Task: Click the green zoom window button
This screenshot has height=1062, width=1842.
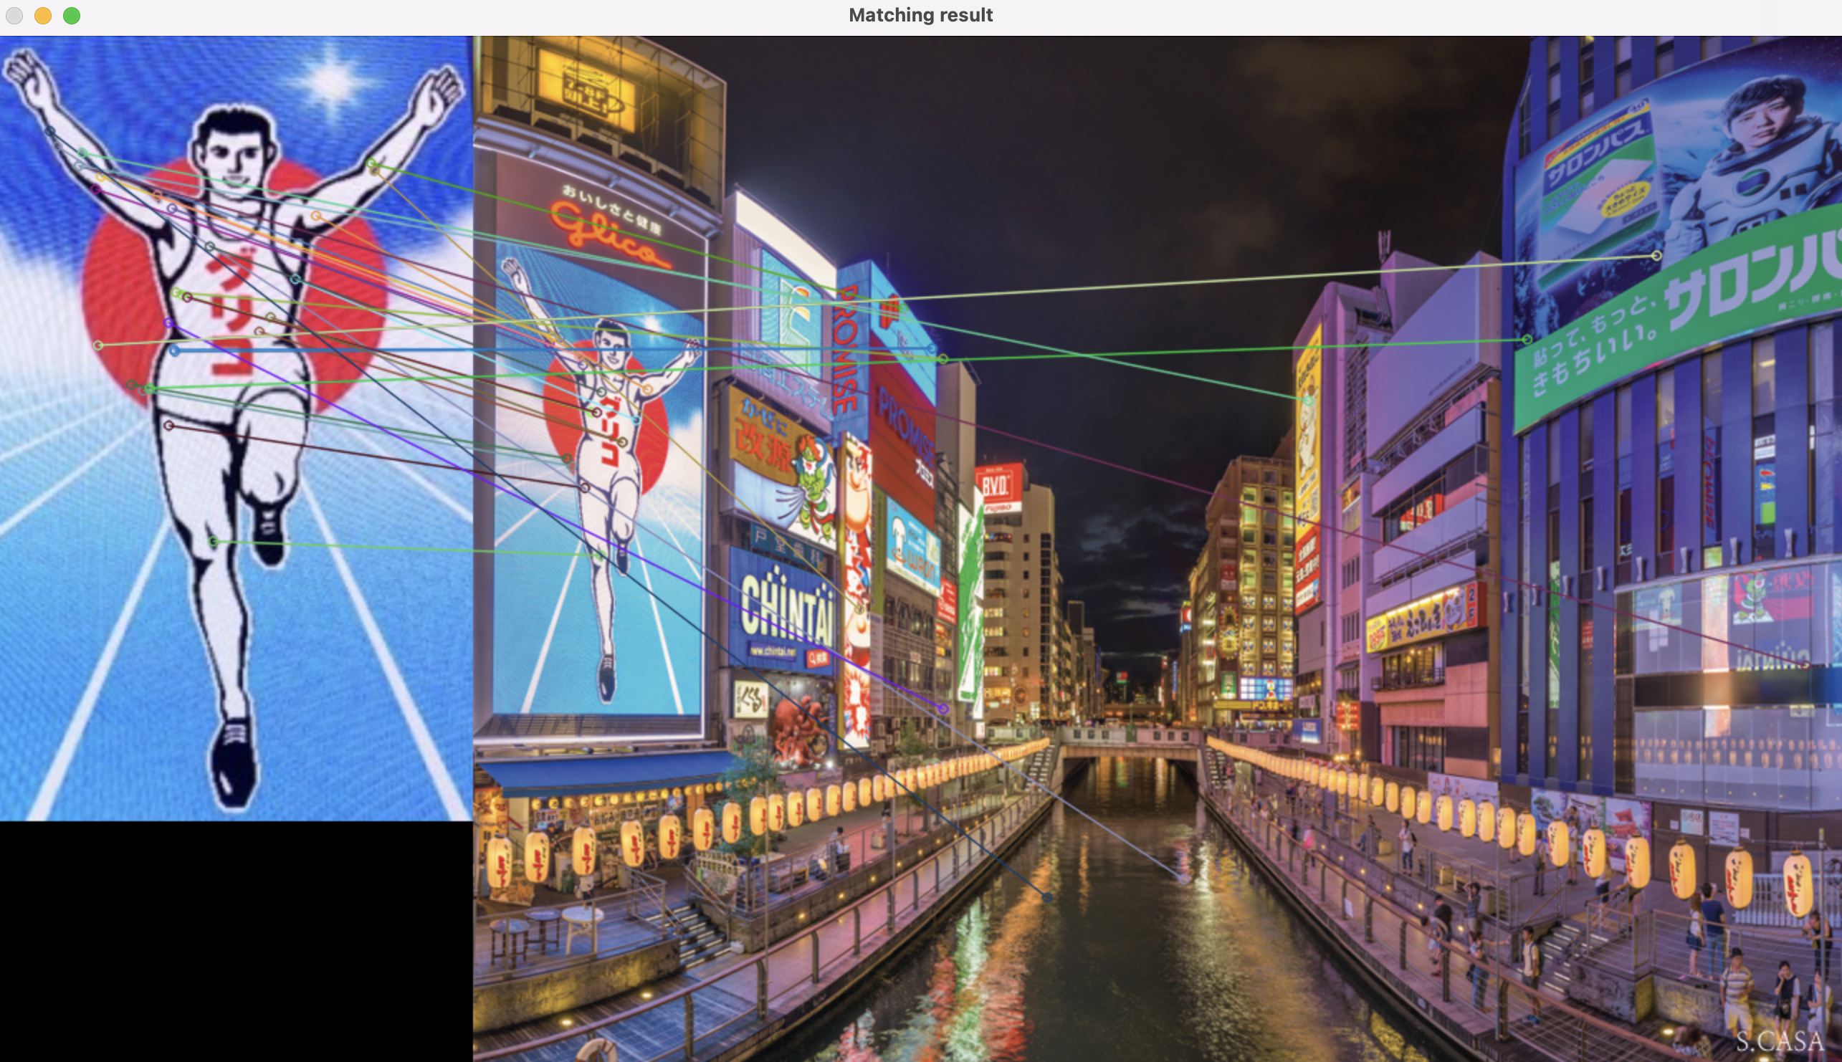Action: (72, 15)
